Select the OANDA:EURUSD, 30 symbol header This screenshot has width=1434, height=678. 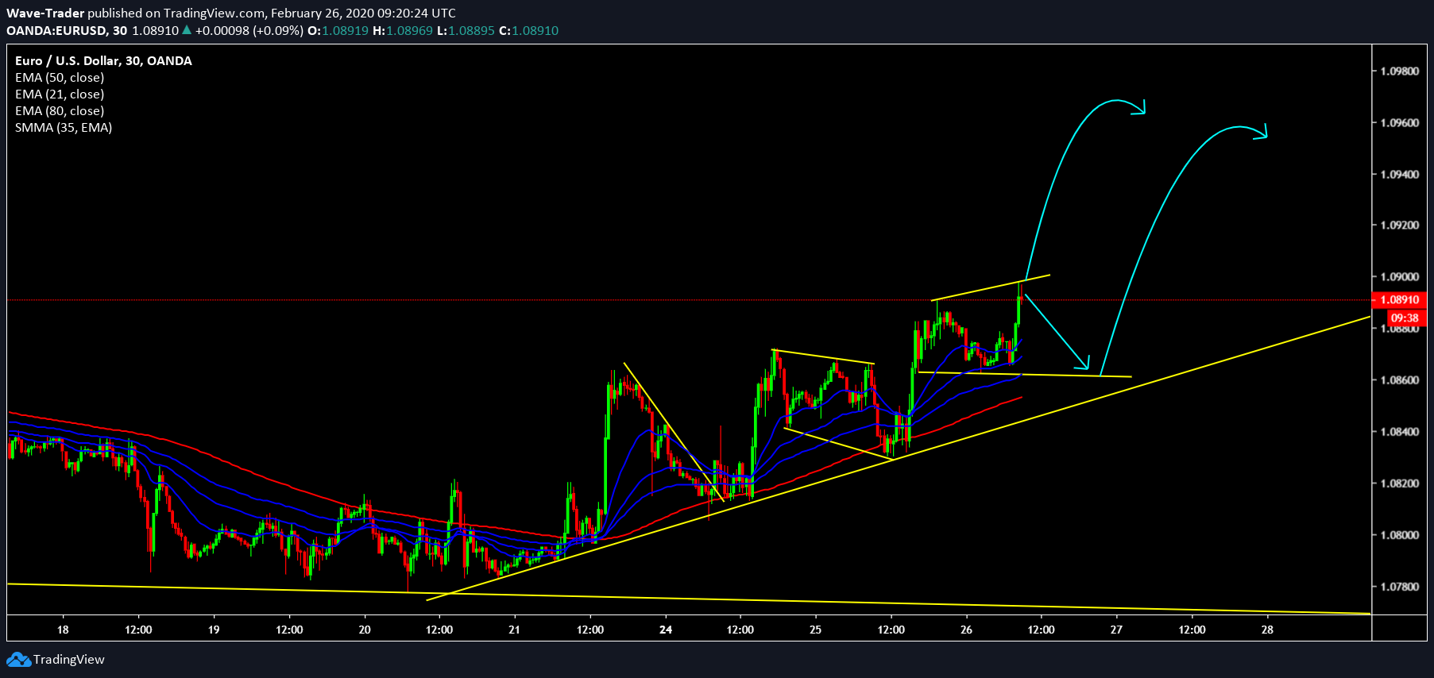click(67, 30)
